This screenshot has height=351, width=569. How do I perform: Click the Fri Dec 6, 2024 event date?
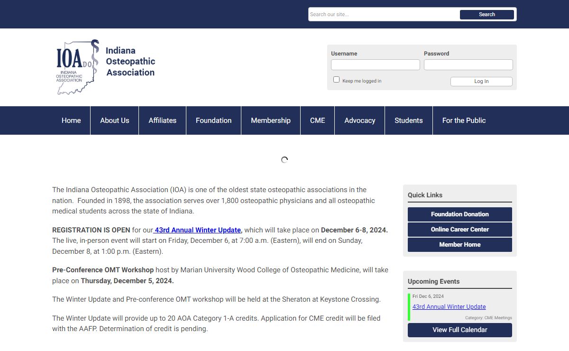[428, 296]
